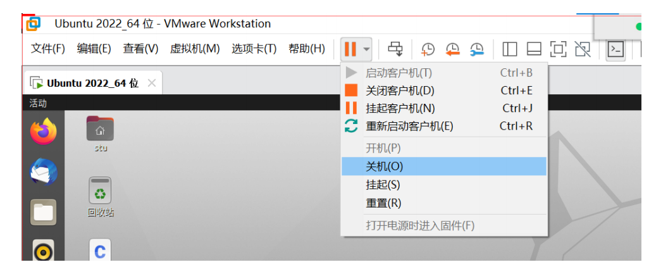This screenshot has width=668, height=274.
Task: Enter full screen mode icon
Action: tap(558, 49)
